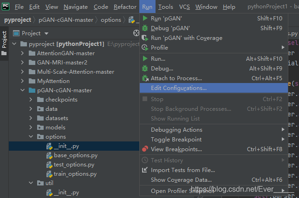Click the green Run 'pGAN' play icon

pos(145,18)
